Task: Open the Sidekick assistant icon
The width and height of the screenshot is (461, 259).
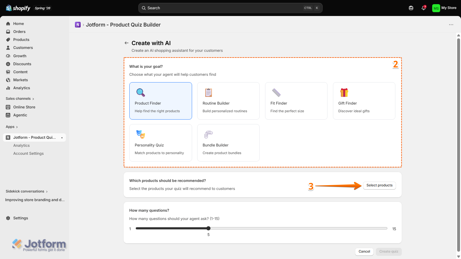Action: coord(411,8)
